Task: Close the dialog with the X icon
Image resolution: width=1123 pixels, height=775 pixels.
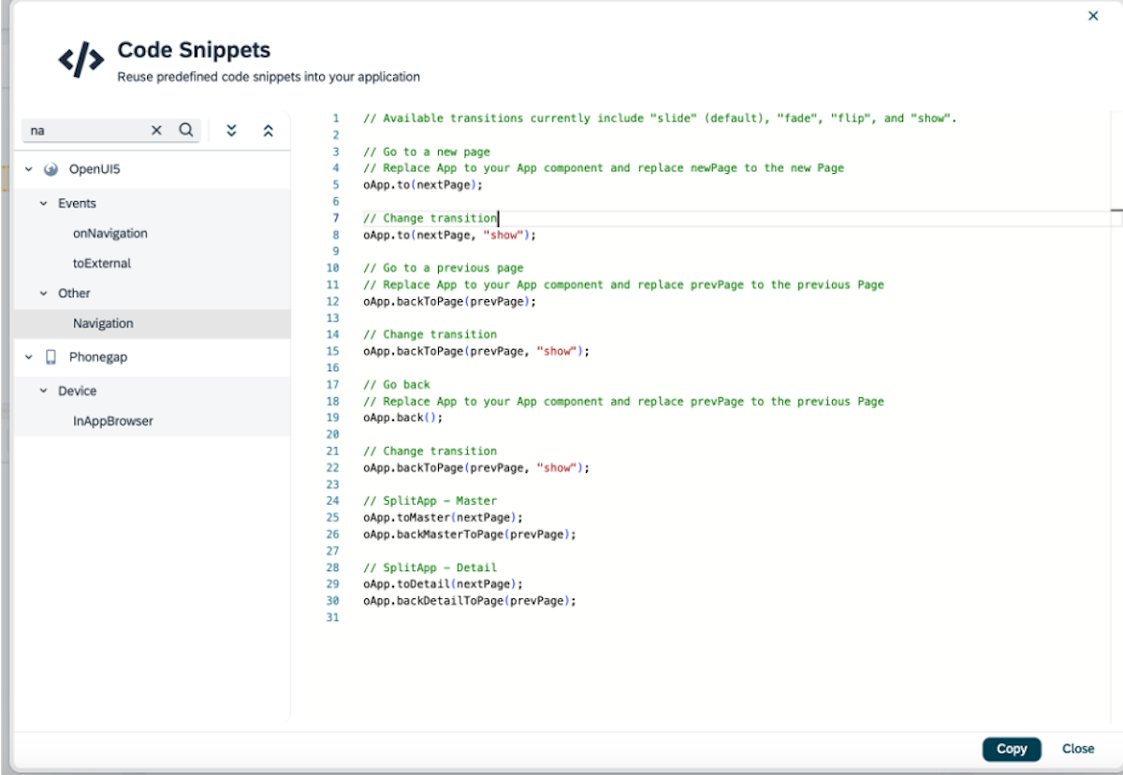Action: pos(1093,16)
